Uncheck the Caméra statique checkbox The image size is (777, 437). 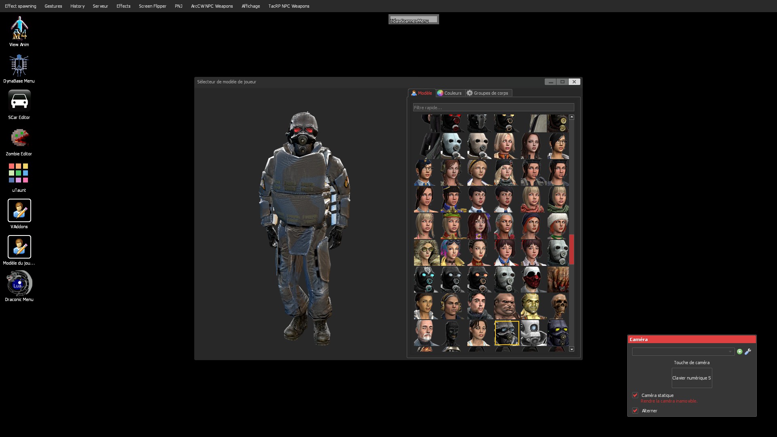click(x=635, y=395)
